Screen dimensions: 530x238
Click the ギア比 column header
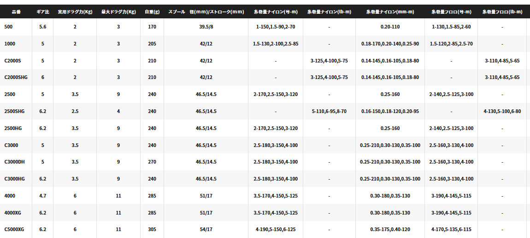coord(42,11)
